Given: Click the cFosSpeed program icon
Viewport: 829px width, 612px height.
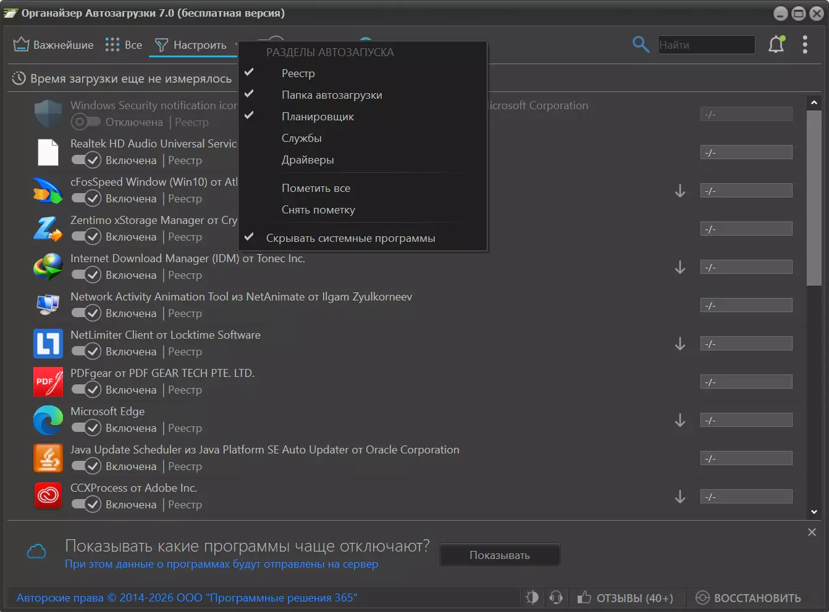Looking at the screenshot, I should pos(48,191).
